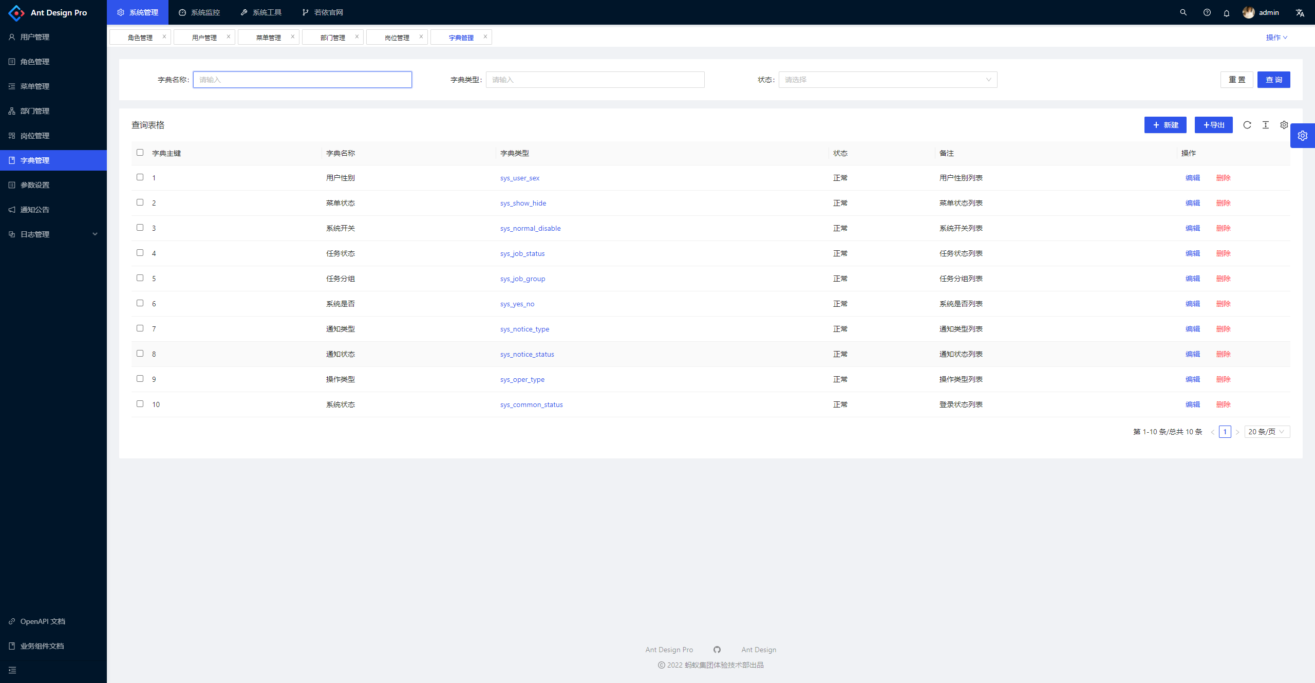1315x683 pixels.
Task: Click the language switch icon
Action: coord(1300,13)
